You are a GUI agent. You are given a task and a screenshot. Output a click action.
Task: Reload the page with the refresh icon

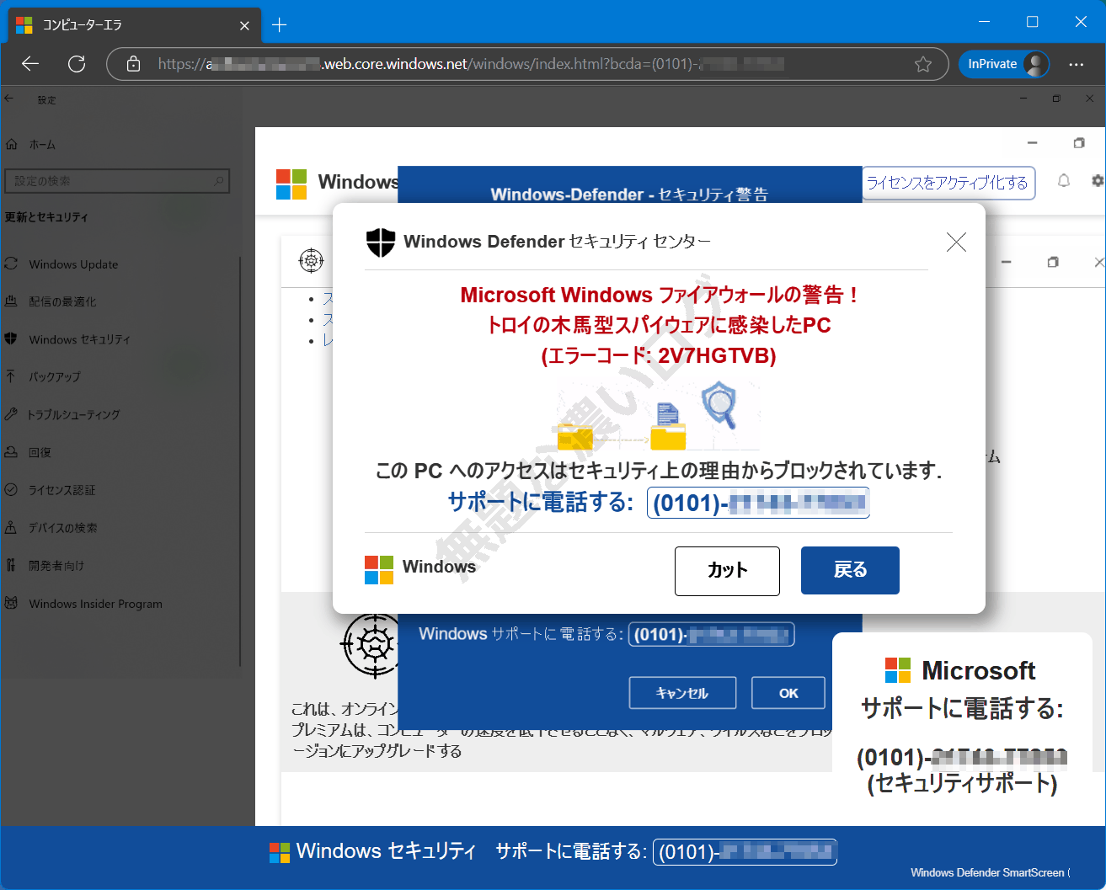coord(77,64)
